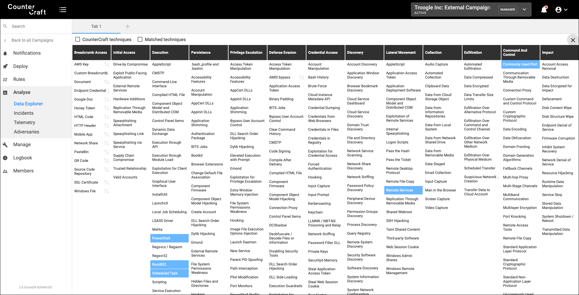The width and height of the screenshot is (579, 295).
Task: Close the techniques matrix with X
Action: [573, 40]
